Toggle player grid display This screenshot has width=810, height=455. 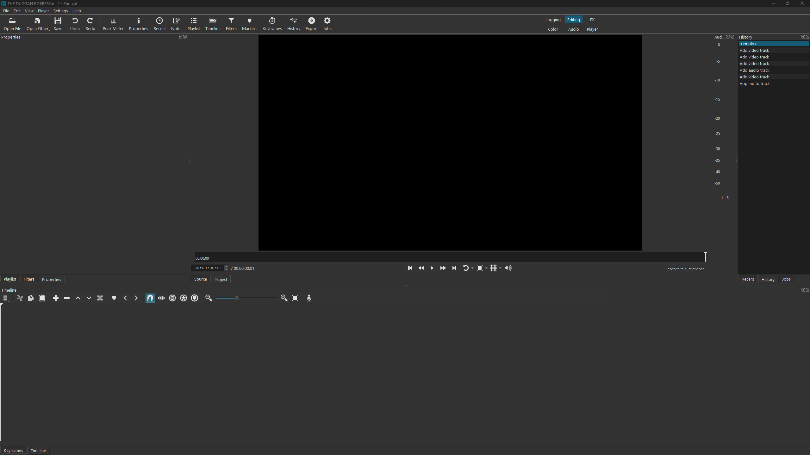(494, 268)
